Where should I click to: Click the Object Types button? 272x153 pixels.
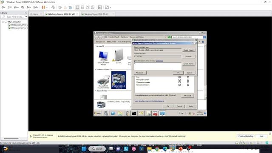[188, 50]
